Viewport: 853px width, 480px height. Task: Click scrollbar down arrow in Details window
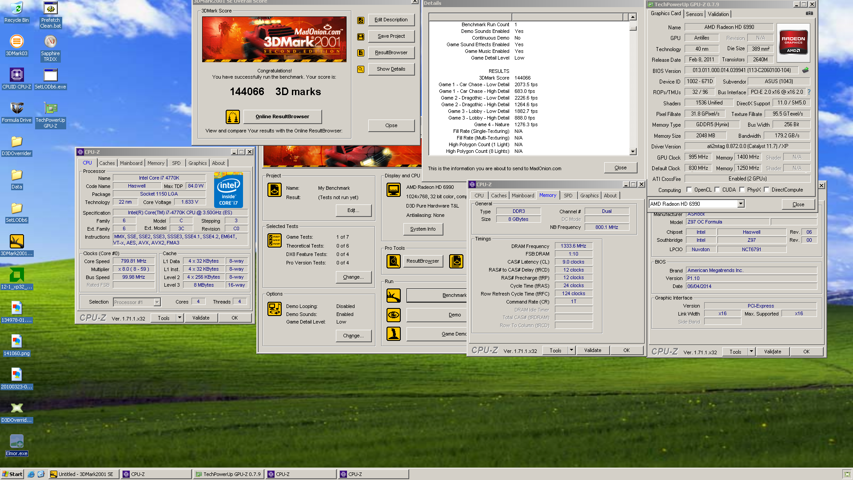tap(633, 152)
